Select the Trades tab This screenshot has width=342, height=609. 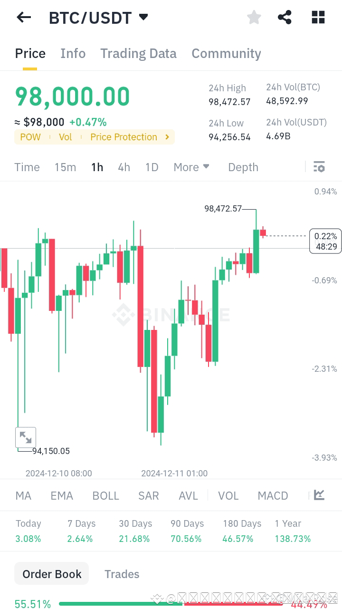(122, 574)
